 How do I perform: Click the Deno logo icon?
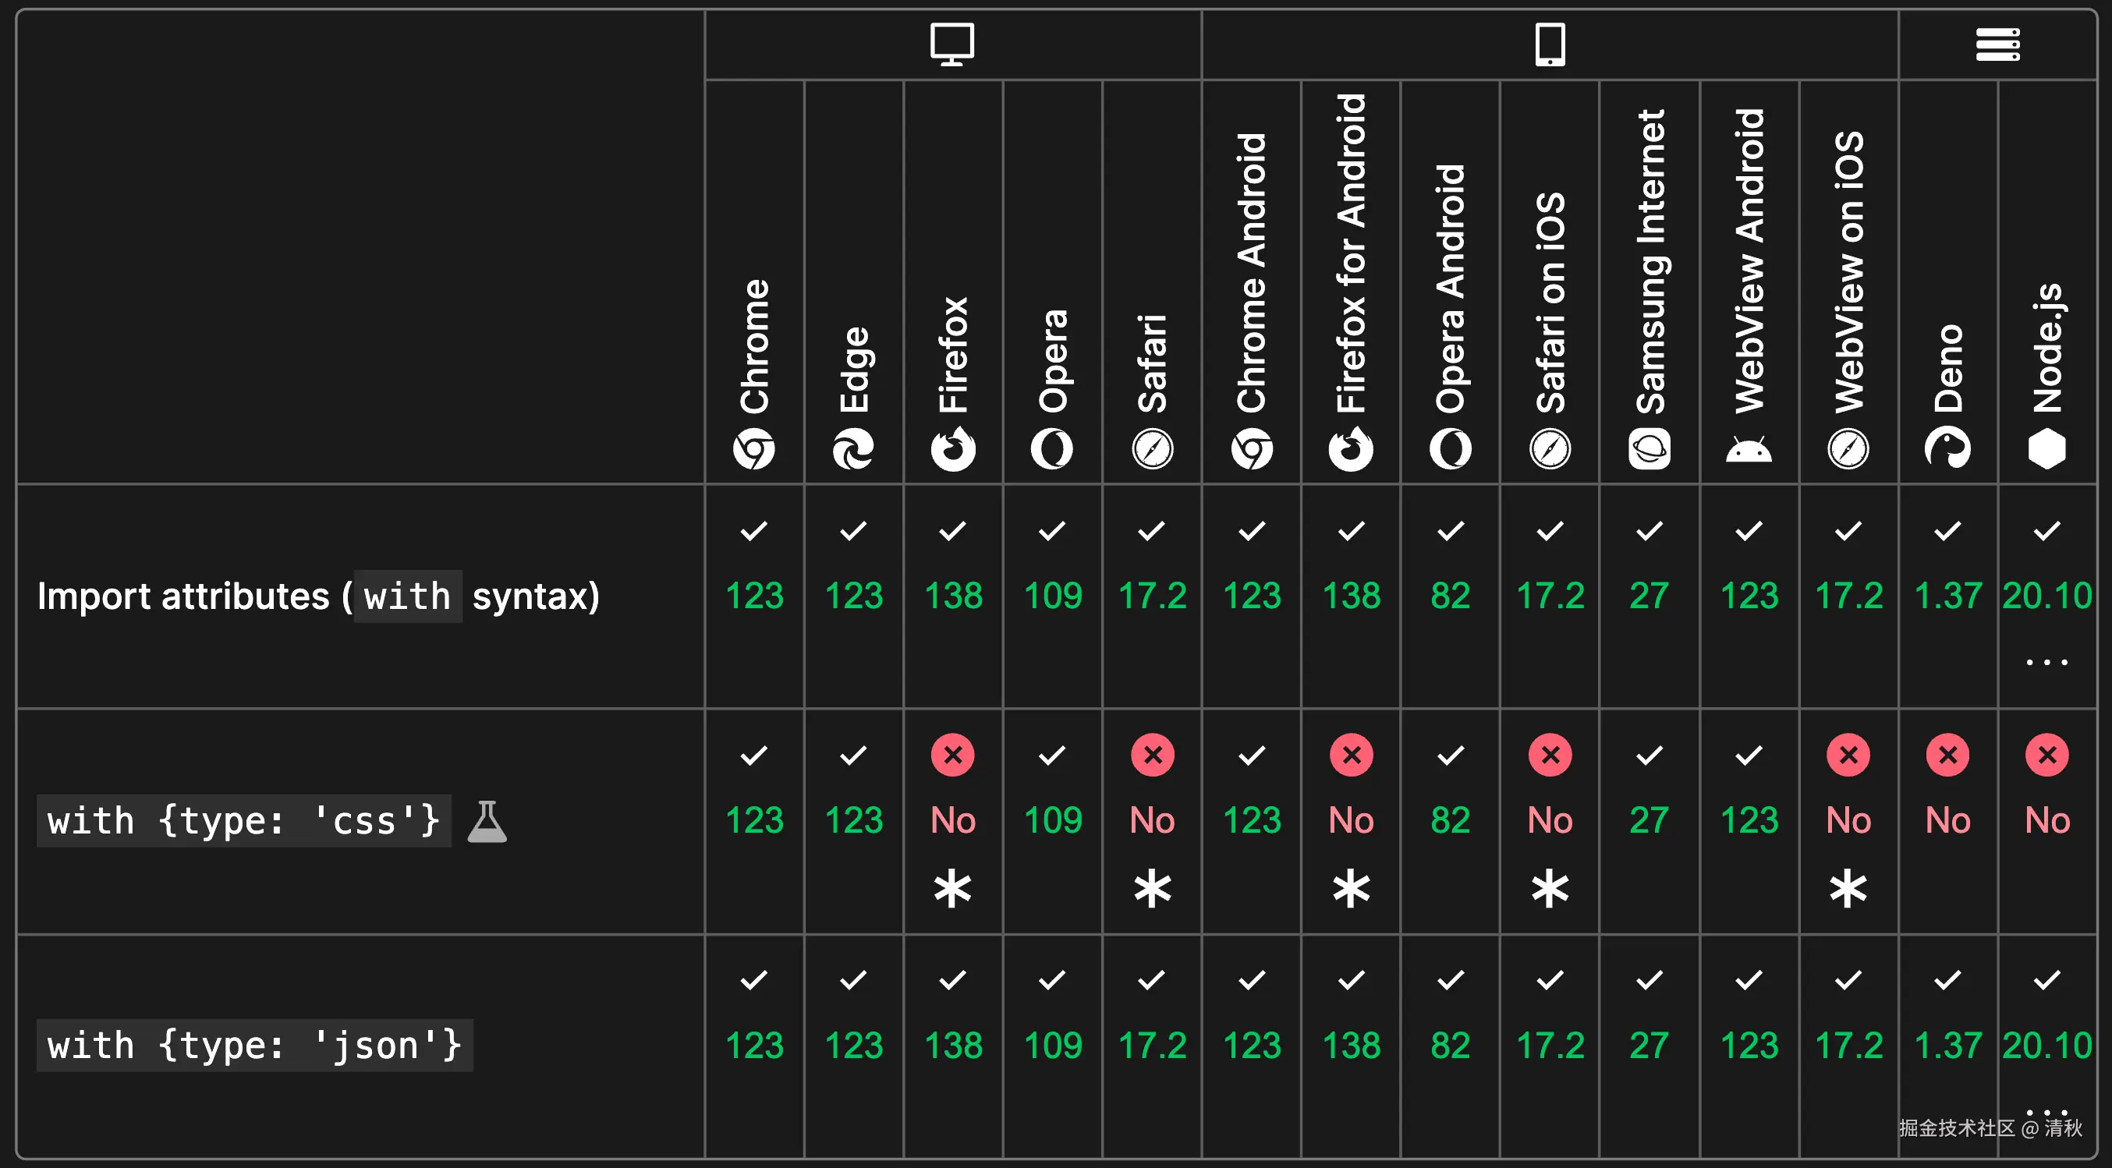point(1947,448)
